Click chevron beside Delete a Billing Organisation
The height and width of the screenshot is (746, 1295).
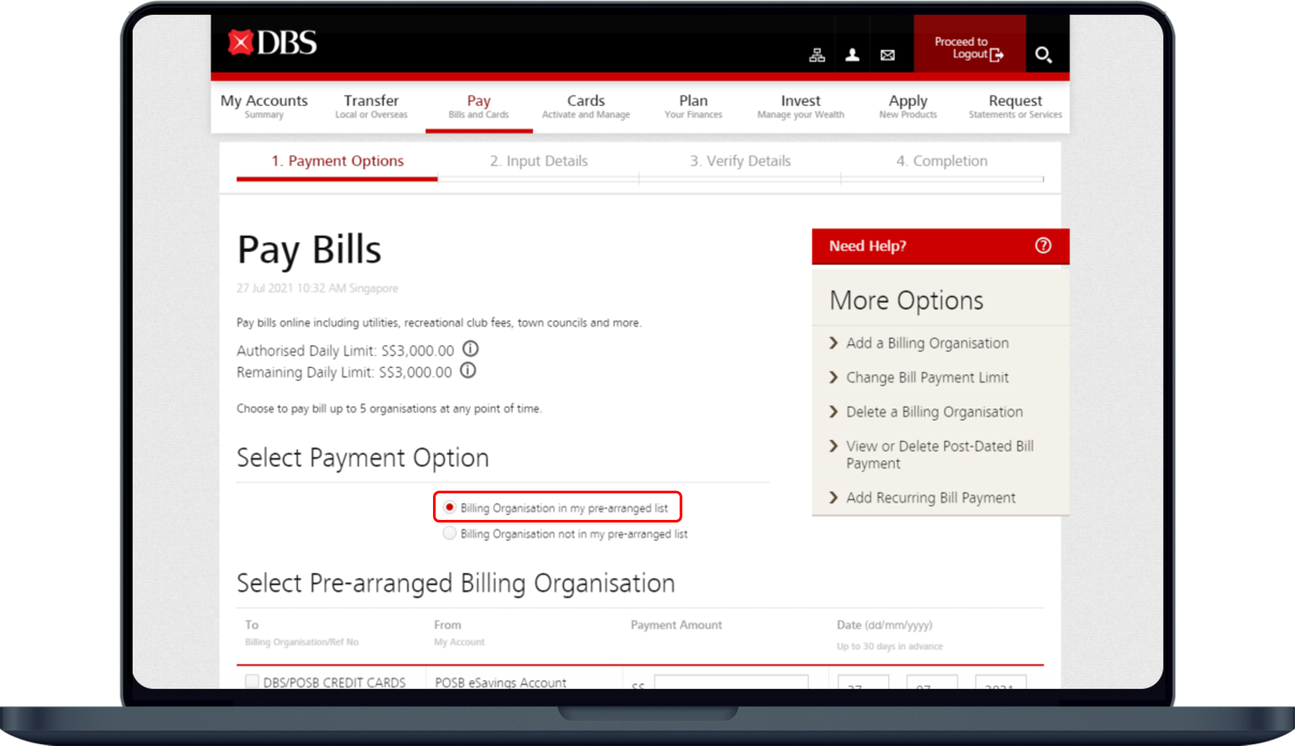point(833,412)
